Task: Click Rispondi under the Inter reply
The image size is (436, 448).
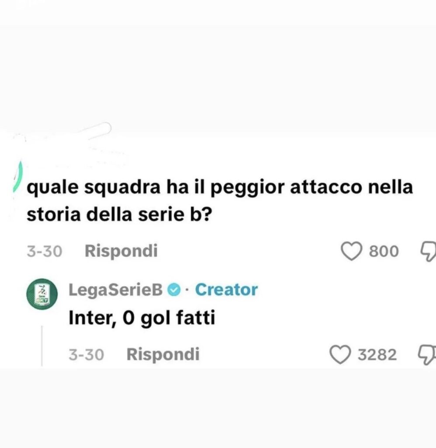Action: click(x=163, y=354)
